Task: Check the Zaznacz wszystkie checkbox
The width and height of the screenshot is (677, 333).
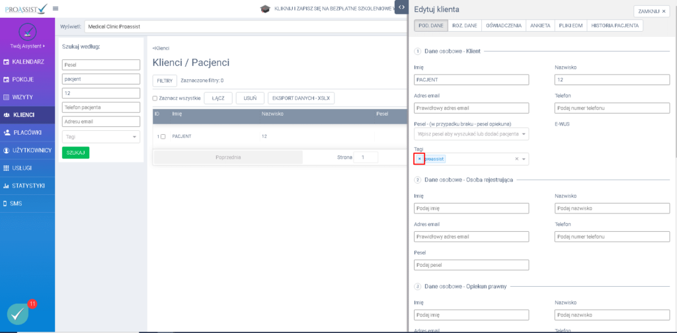Action: click(x=155, y=98)
